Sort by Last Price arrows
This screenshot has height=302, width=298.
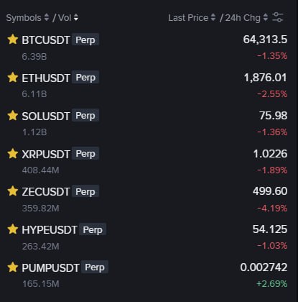coord(213,17)
